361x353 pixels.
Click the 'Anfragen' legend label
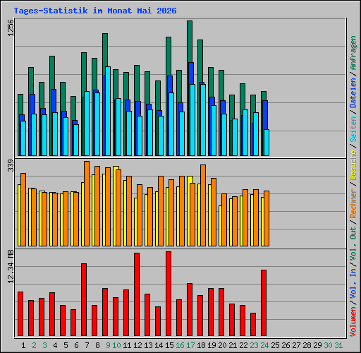click(353, 53)
